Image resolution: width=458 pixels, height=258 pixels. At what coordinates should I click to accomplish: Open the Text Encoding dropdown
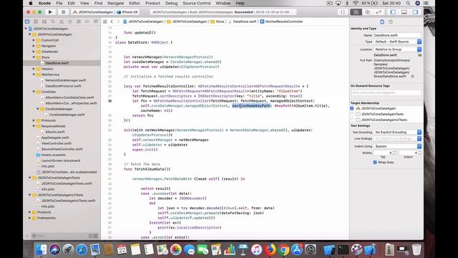point(398,132)
